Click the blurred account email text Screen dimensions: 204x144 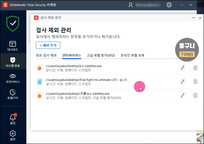pos(148,5)
